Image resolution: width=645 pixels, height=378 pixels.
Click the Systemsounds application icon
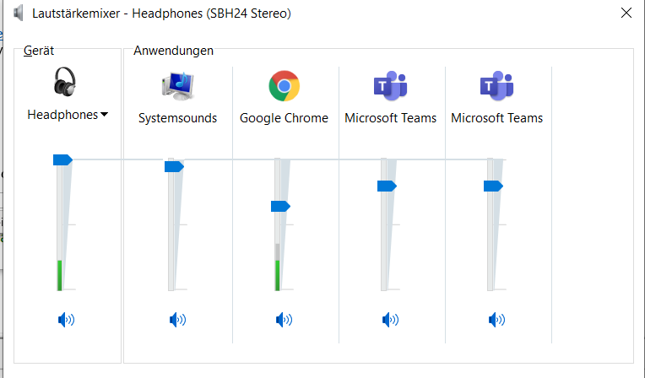coord(177,86)
